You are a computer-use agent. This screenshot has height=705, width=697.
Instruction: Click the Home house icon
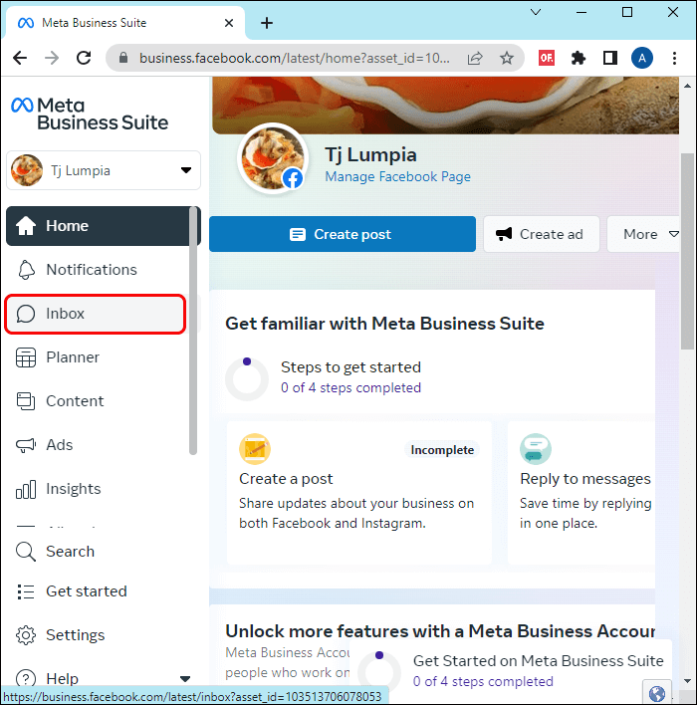tap(26, 226)
